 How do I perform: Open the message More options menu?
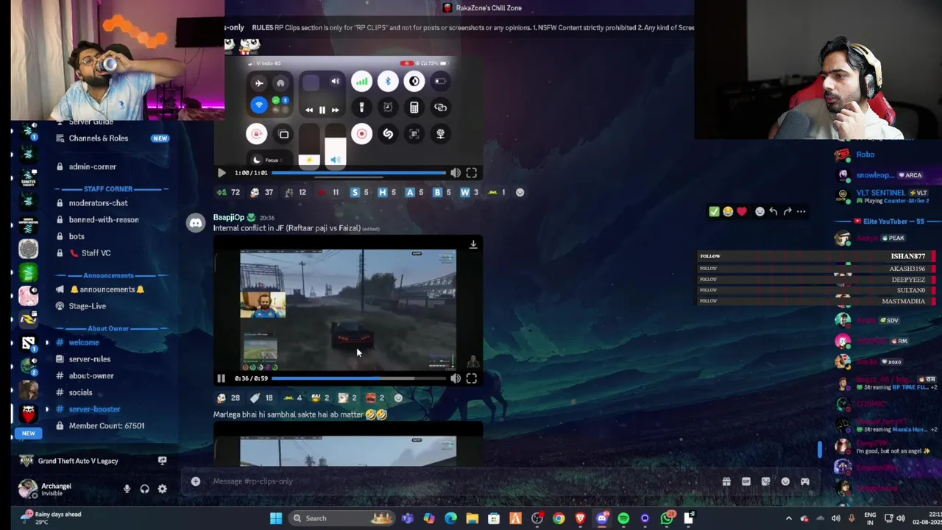(801, 211)
